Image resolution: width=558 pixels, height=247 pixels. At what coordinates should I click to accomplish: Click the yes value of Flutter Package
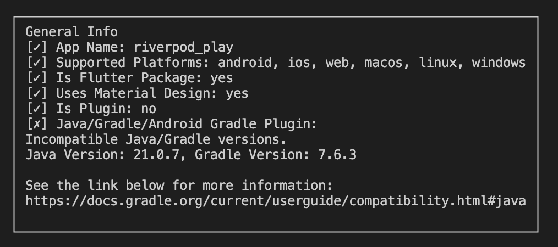(x=222, y=79)
